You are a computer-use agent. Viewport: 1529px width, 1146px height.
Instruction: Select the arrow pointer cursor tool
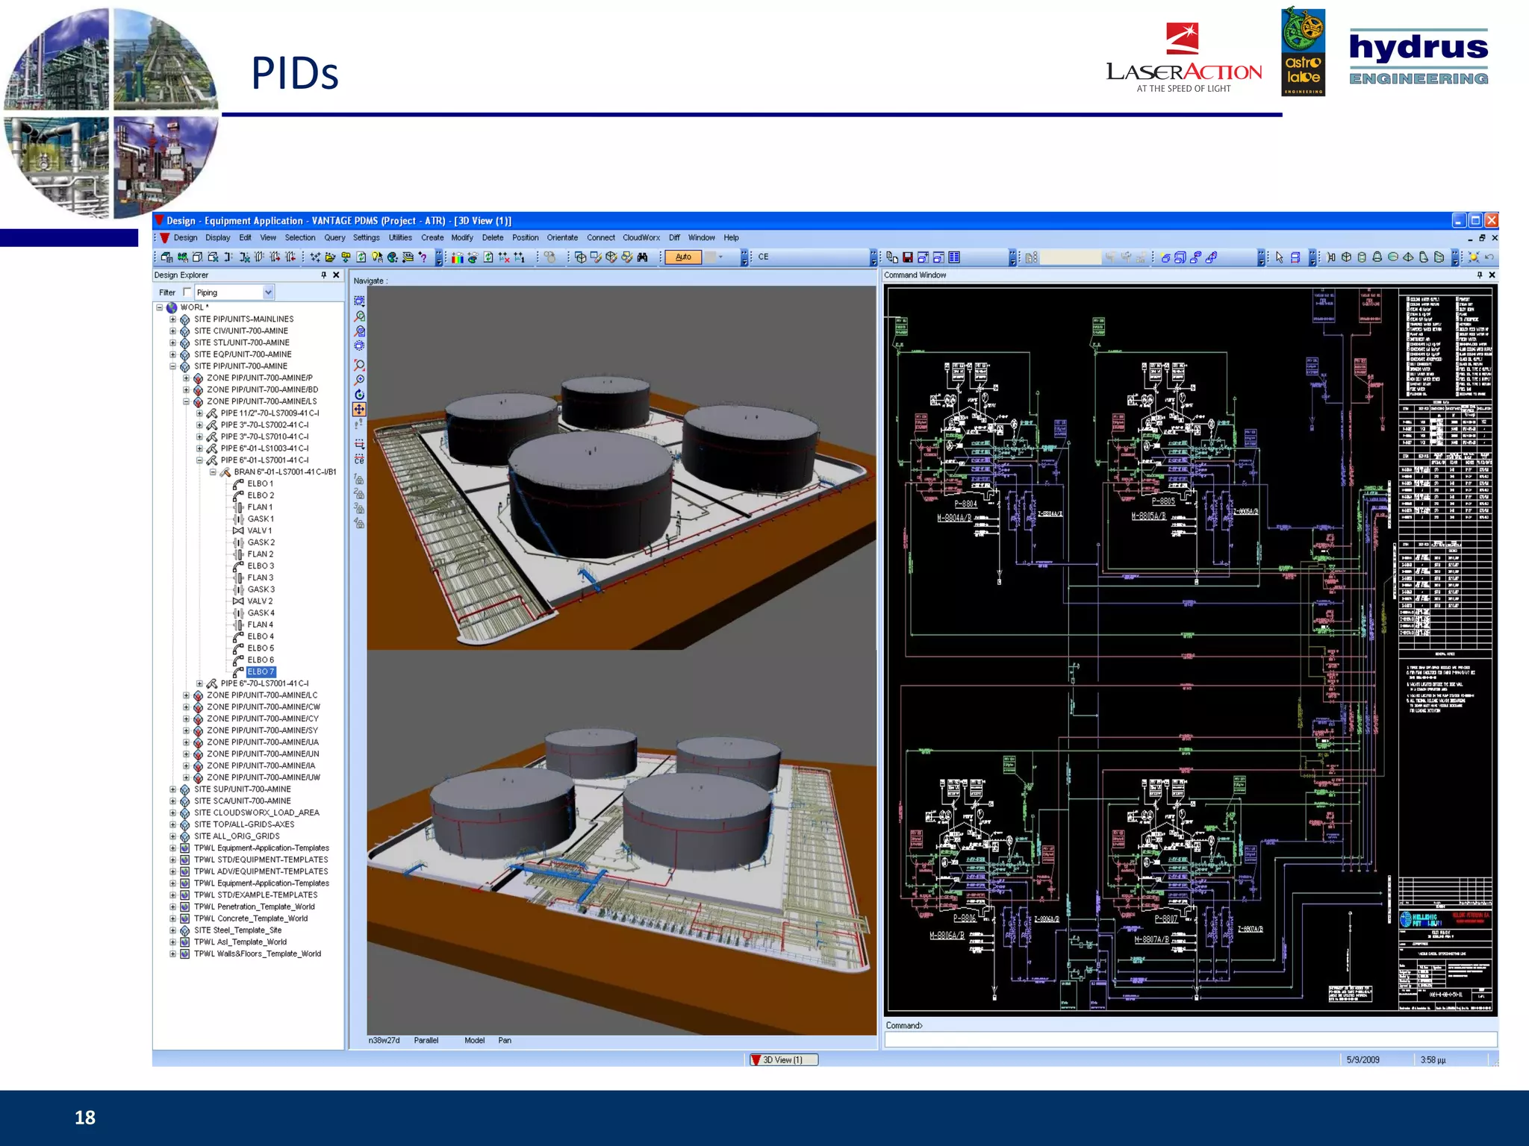tap(1279, 257)
